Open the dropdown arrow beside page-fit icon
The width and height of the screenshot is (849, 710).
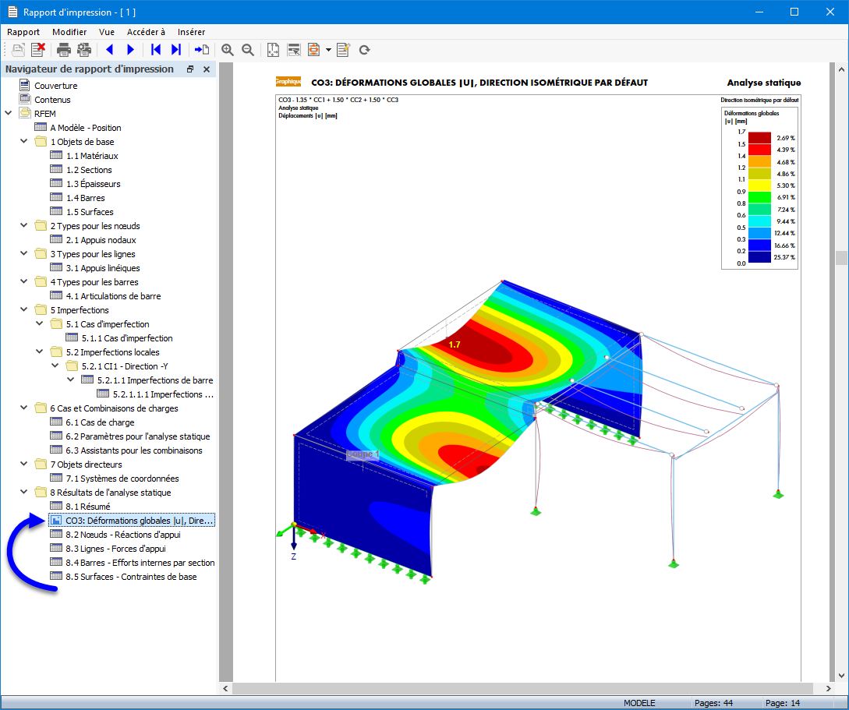coord(328,50)
